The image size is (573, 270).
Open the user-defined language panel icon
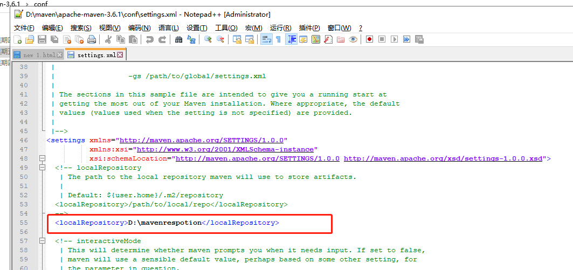(x=303, y=39)
